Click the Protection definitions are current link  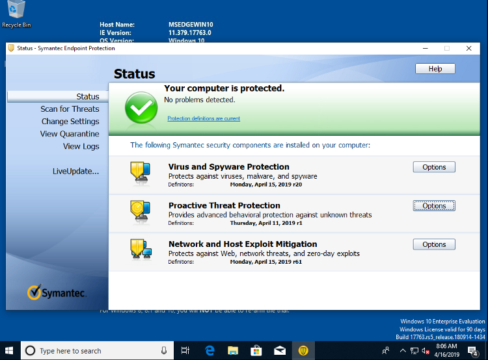[x=204, y=118]
